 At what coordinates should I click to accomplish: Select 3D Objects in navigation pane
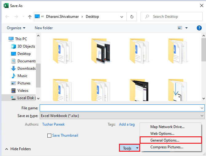(x=23, y=46)
